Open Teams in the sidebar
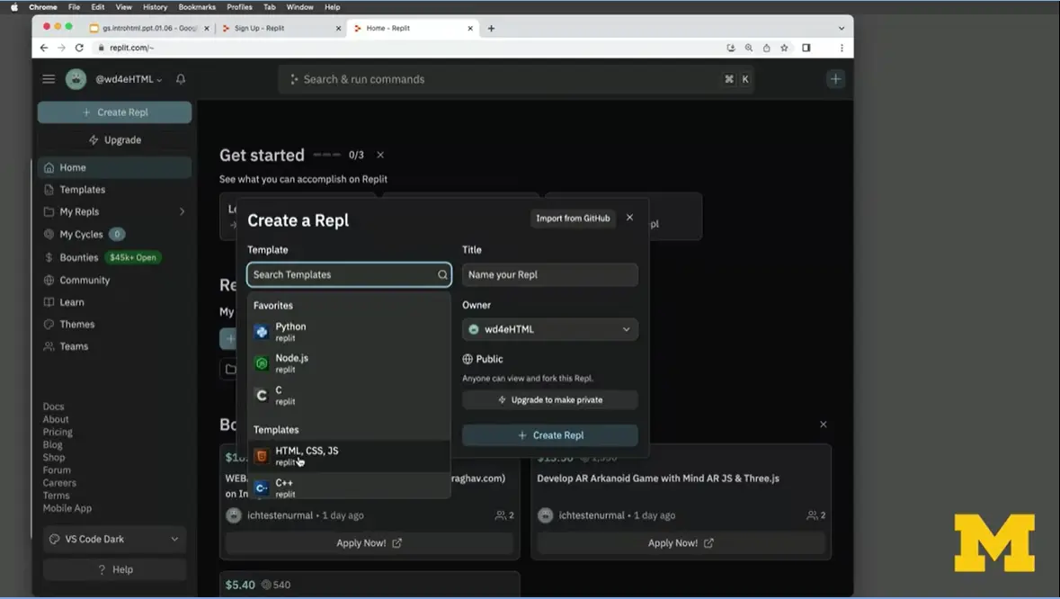This screenshot has width=1060, height=599. coord(114,347)
